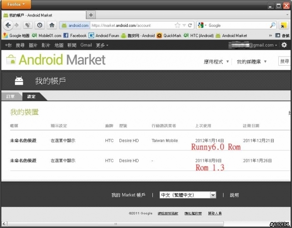Click 未命名的裝置 in the Taiwan Mobile row
Screen dimensions: 292x228
(x=23, y=140)
